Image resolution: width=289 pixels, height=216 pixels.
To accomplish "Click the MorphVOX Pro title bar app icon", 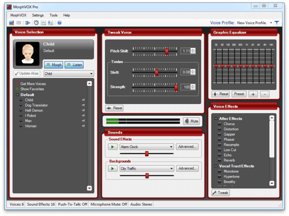I will tap(9, 7).
